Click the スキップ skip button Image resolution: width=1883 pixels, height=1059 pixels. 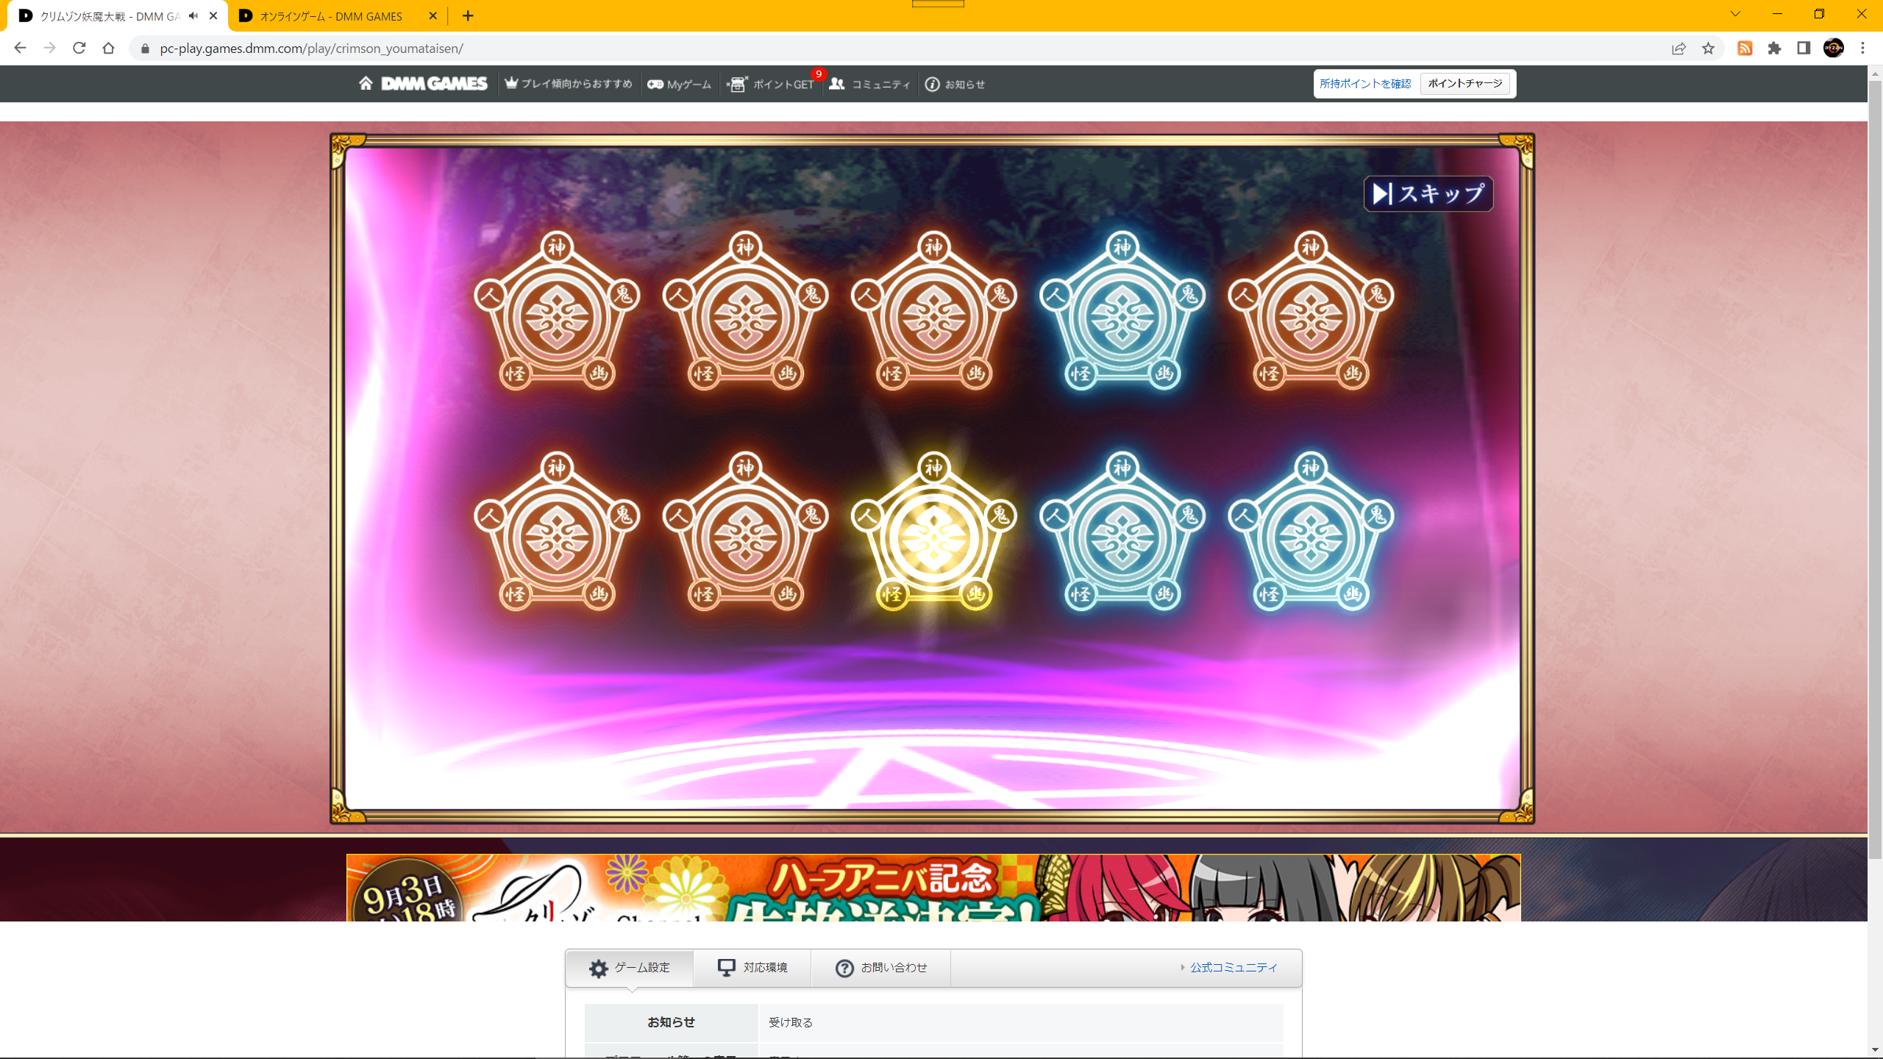click(1428, 193)
